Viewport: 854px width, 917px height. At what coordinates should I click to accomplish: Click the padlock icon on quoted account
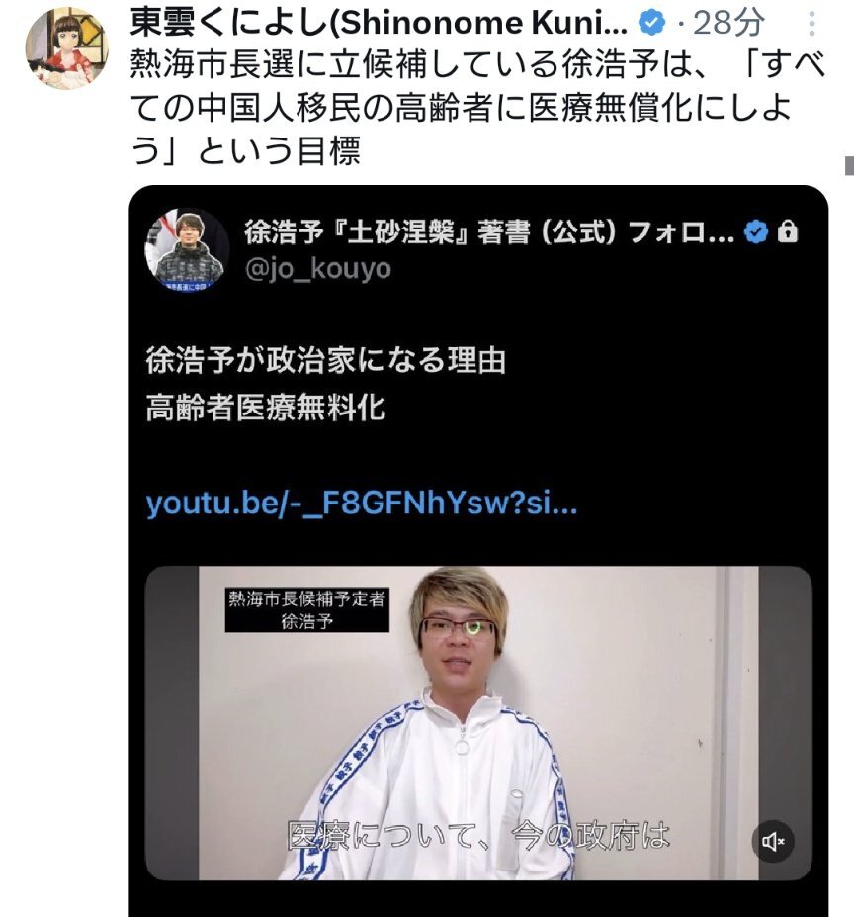[x=788, y=231]
